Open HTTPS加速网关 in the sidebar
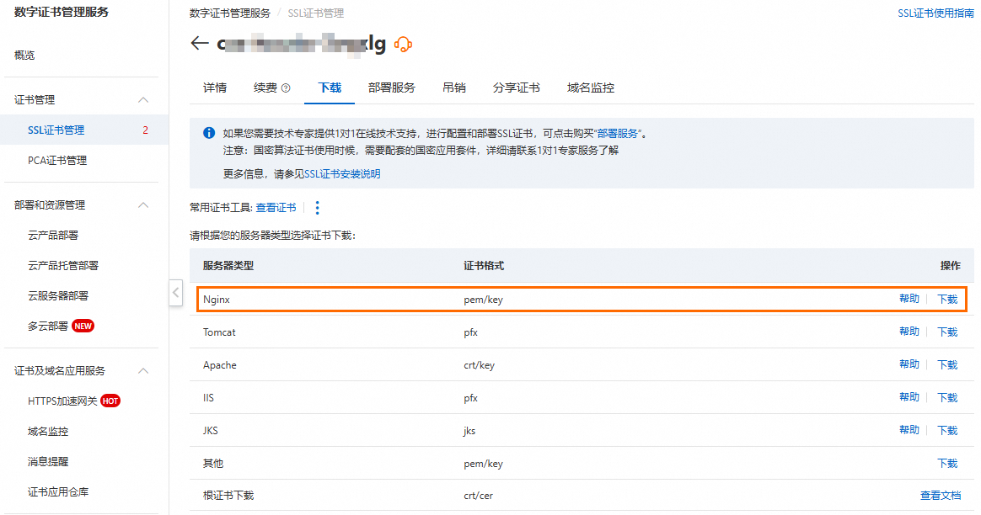The height and width of the screenshot is (515, 981). point(63,401)
